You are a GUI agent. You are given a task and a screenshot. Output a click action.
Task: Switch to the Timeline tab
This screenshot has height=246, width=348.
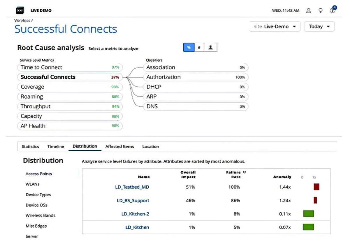coord(56,147)
